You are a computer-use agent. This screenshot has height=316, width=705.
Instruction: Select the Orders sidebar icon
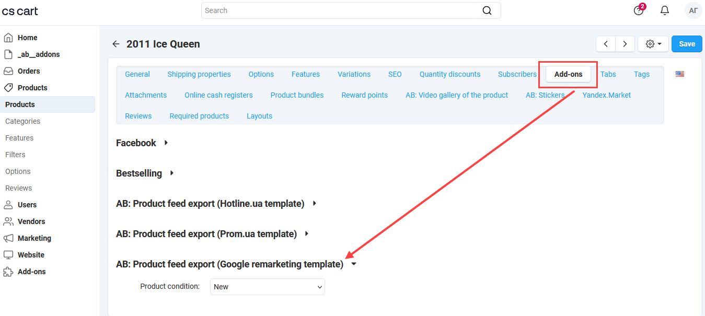[9, 71]
